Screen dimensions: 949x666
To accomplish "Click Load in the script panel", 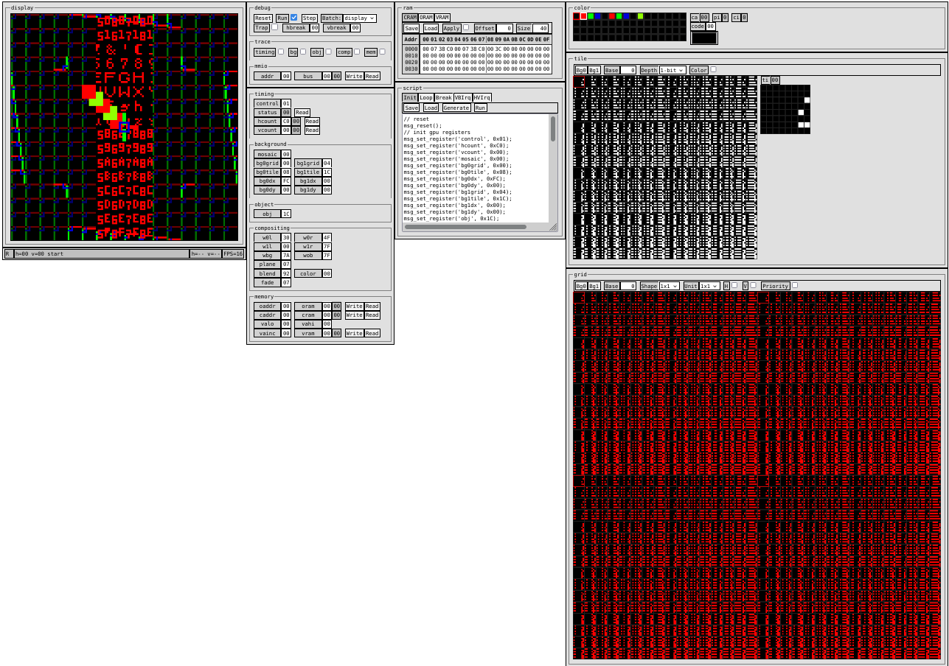I will pos(431,108).
